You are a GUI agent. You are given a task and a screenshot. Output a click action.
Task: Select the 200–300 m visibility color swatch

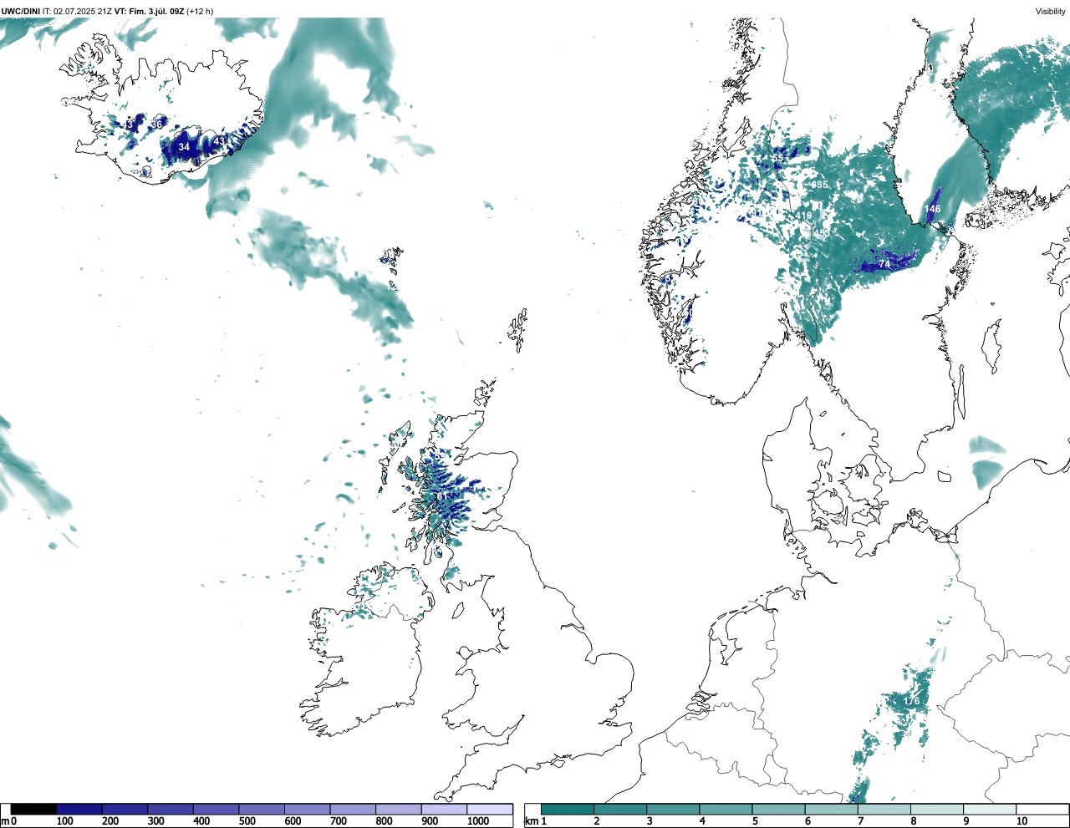[125, 809]
